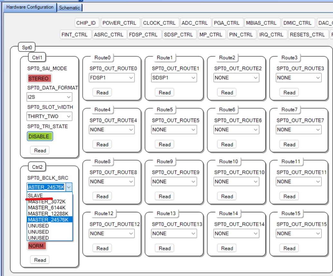Select the PIN_CTRL register tab
Viewport: 333px width, 276px height.
pos(241,35)
